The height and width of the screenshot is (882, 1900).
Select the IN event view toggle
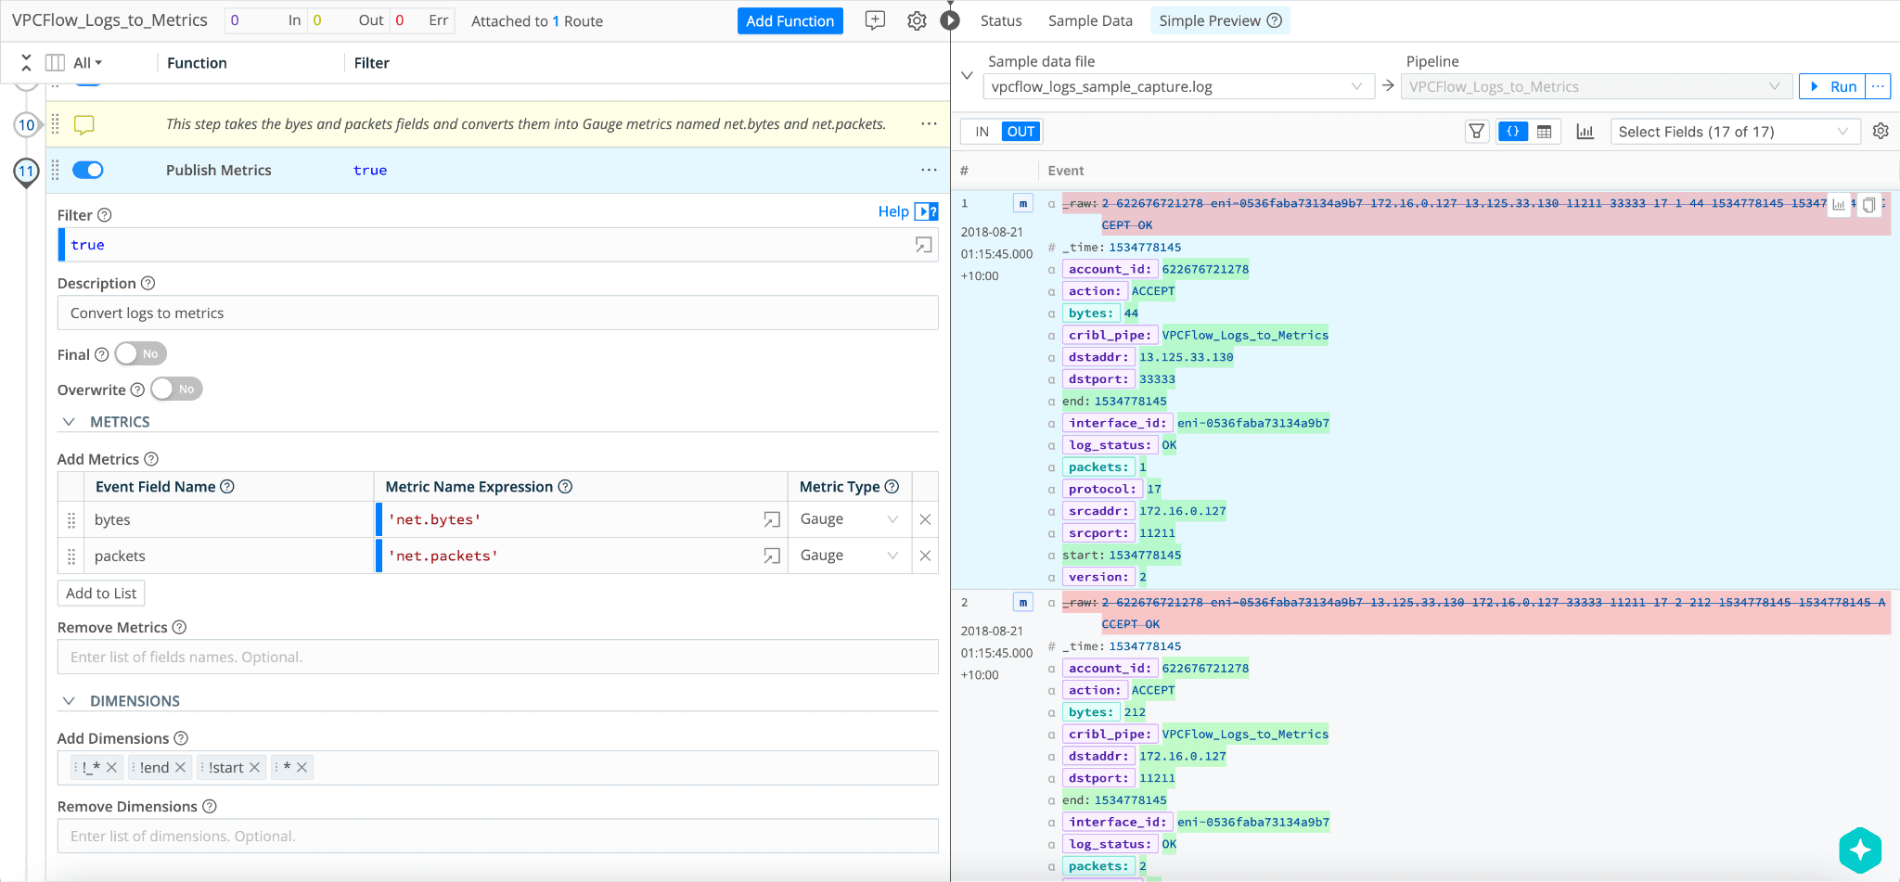click(x=982, y=132)
